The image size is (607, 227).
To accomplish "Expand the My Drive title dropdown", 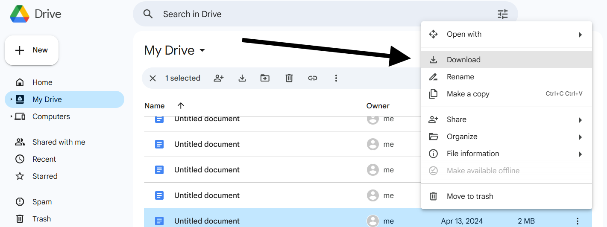I will (202, 50).
